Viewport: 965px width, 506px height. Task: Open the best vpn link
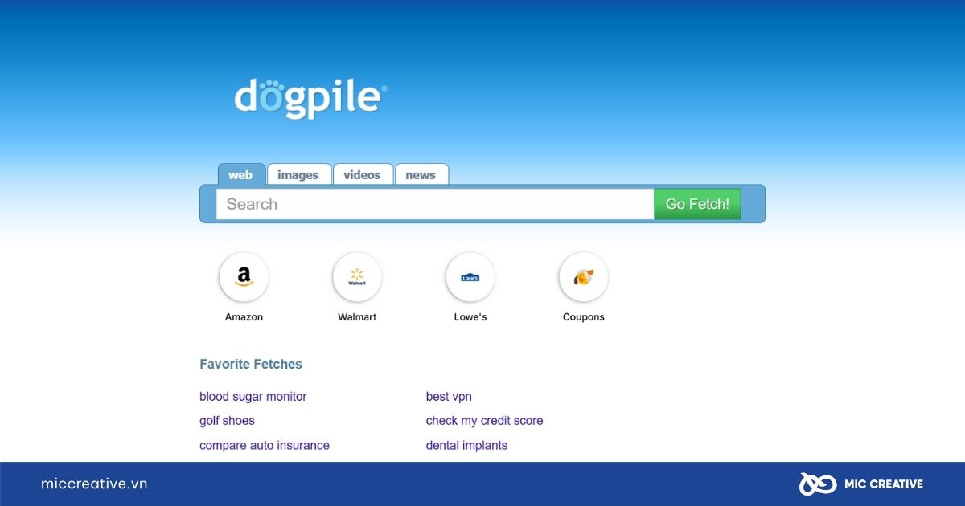tap(449, 397)
